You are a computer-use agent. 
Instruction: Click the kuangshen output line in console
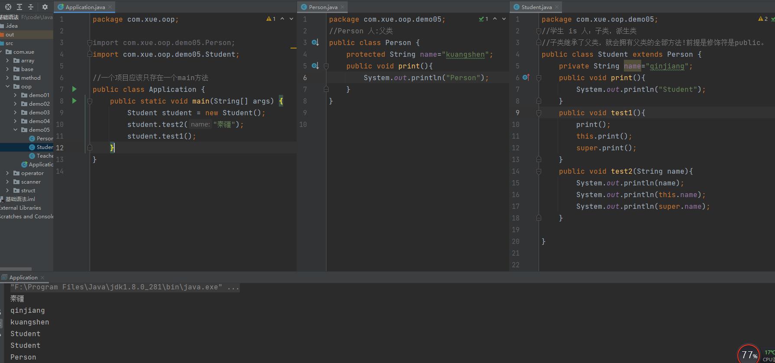(x=30, y=322)
